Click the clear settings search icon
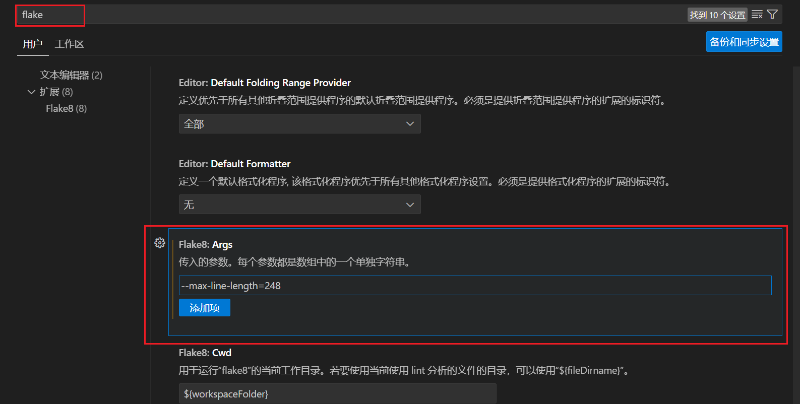The width and height of the screenshot is (800, 404). click(x=757, y=15)
